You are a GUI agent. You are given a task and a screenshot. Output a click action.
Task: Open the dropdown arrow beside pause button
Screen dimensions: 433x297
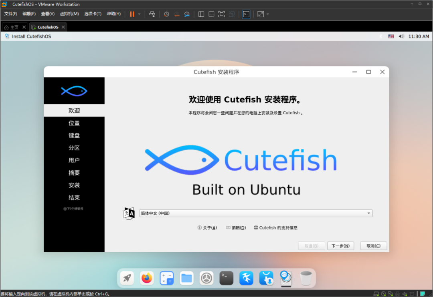139,14
